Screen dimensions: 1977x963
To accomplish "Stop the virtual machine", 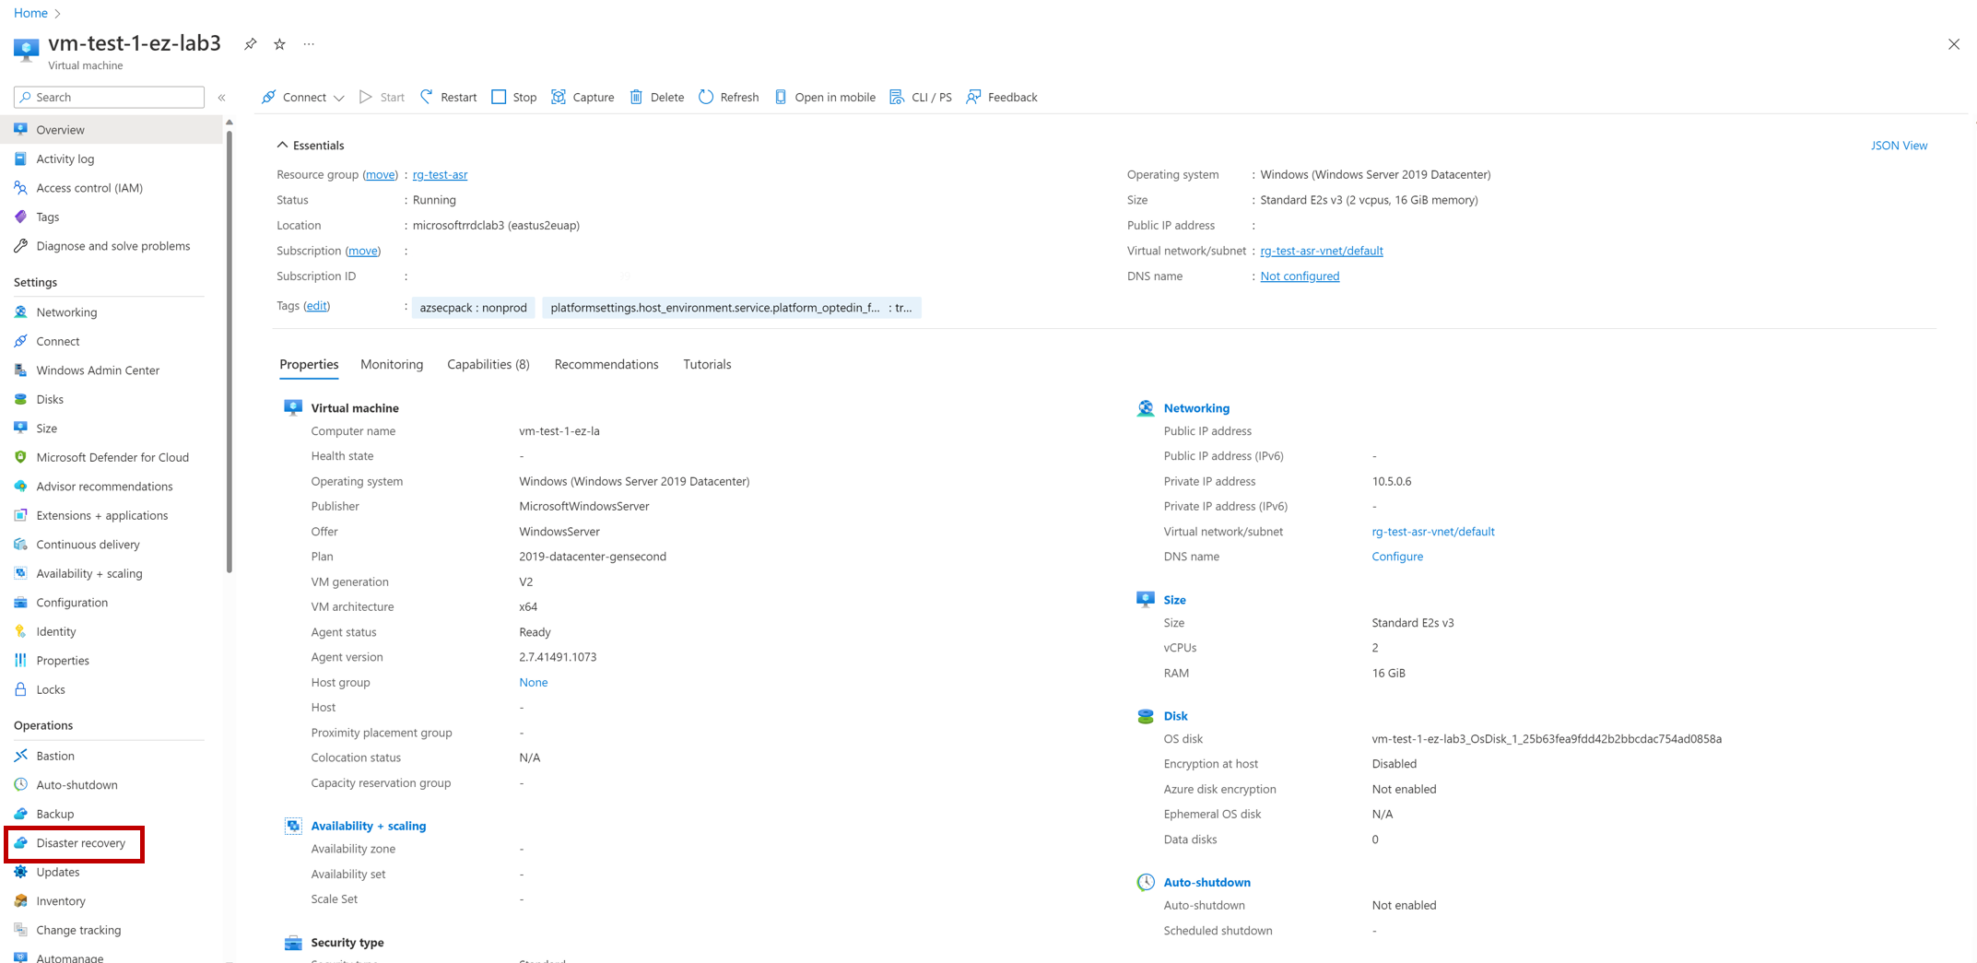I will 514,97.
